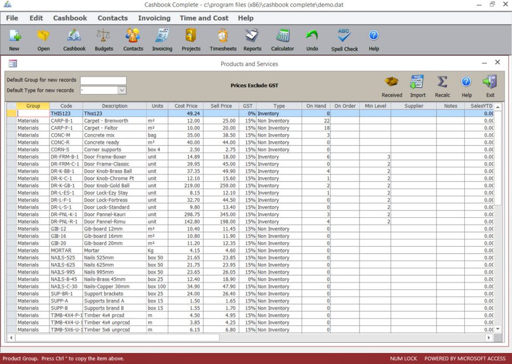
Task: Click the horizontal scrollbar left arrow
Action: pyautogui.click(x=11, y=338)
